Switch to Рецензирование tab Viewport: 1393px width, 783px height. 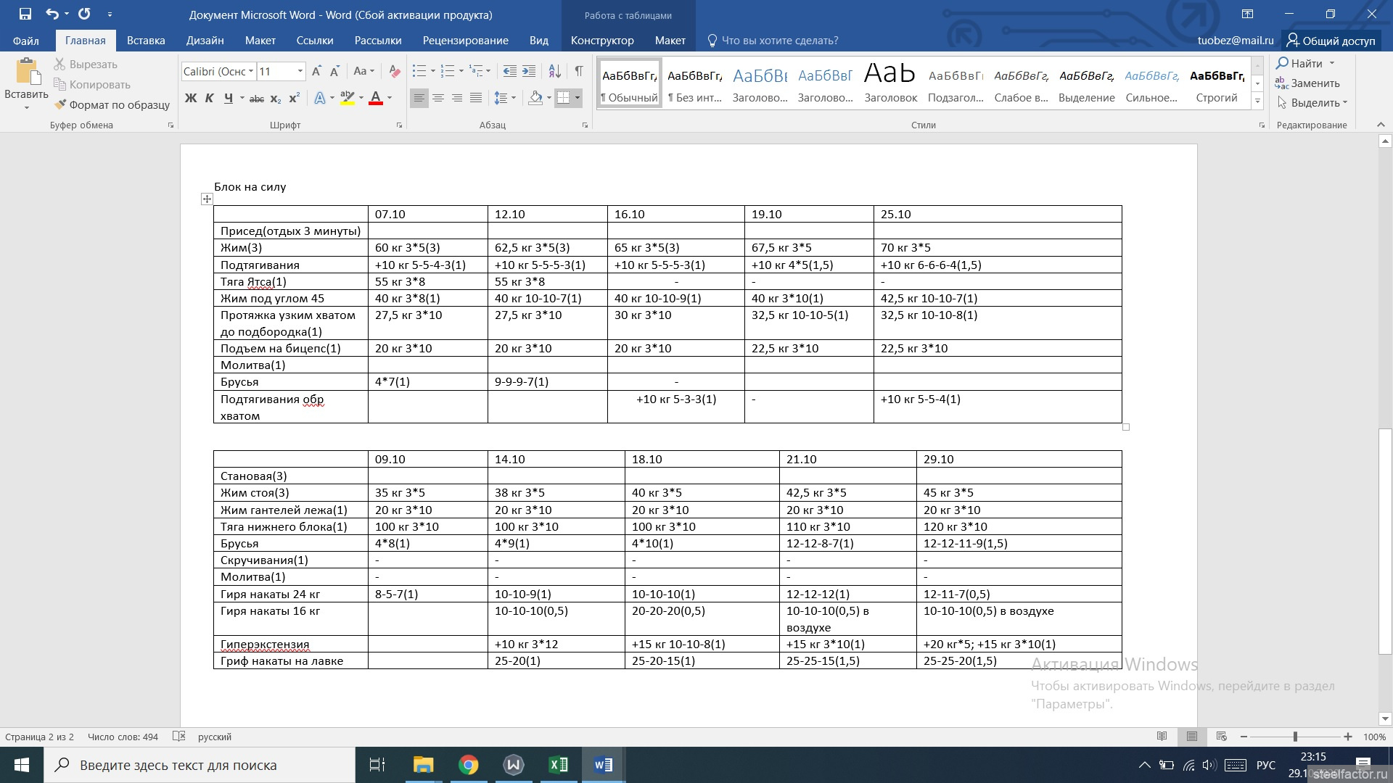(465, 41)
